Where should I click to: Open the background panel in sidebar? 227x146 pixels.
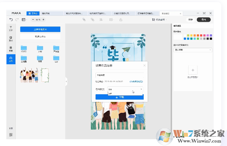tap(11, 49)
